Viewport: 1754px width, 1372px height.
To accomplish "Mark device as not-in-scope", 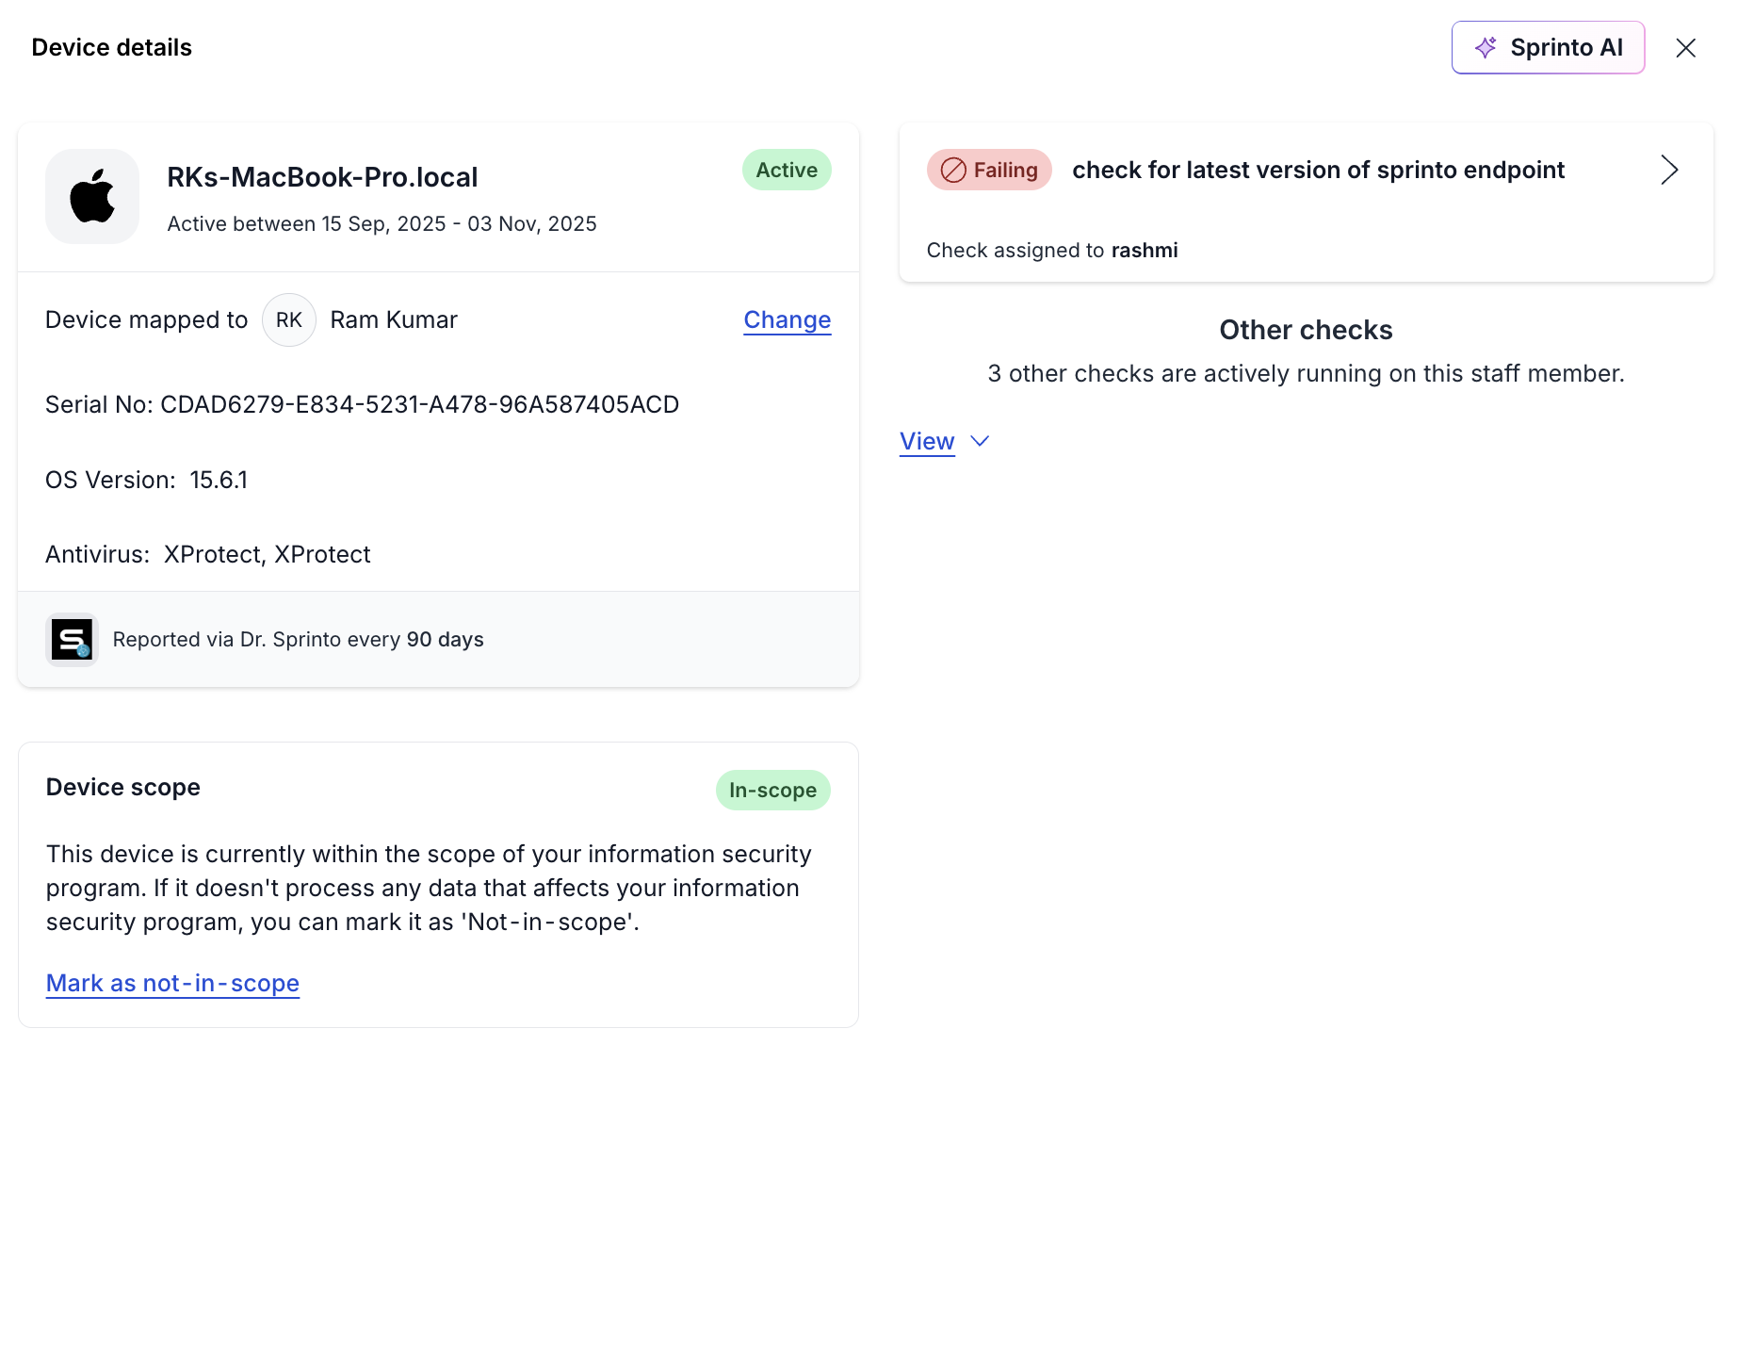I will coord(172,983).
